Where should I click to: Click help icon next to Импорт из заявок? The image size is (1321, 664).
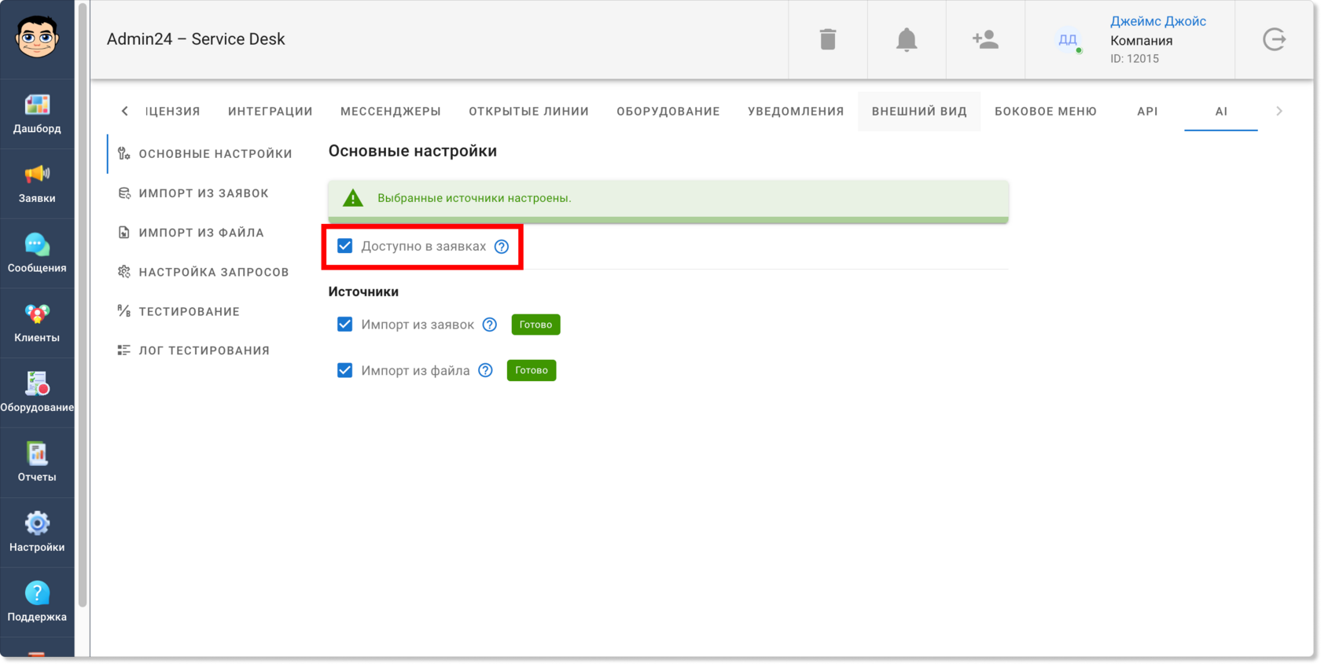[x=490, y=325]
